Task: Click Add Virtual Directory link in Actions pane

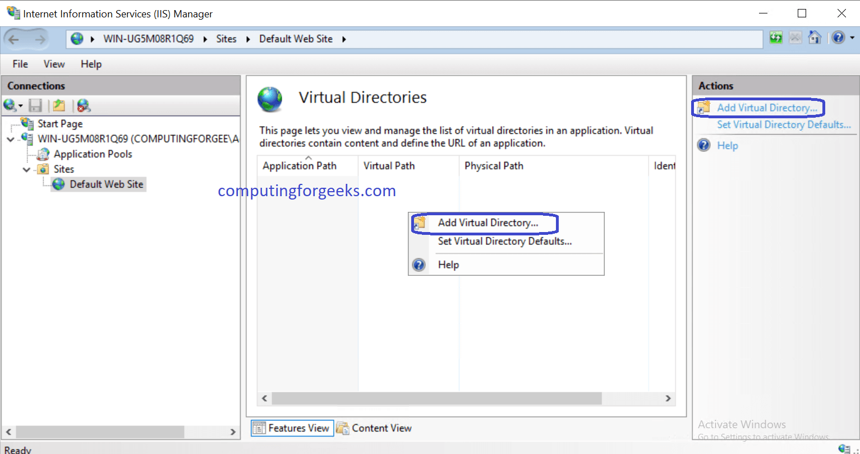Action: (x=766, y=108)
